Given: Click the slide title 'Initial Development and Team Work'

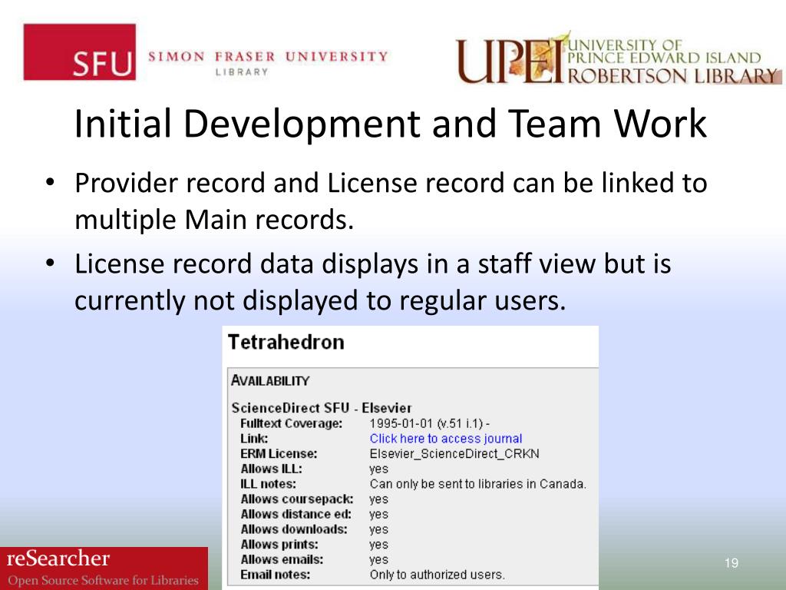Looking at the screenshot, I should click(391, 124).
